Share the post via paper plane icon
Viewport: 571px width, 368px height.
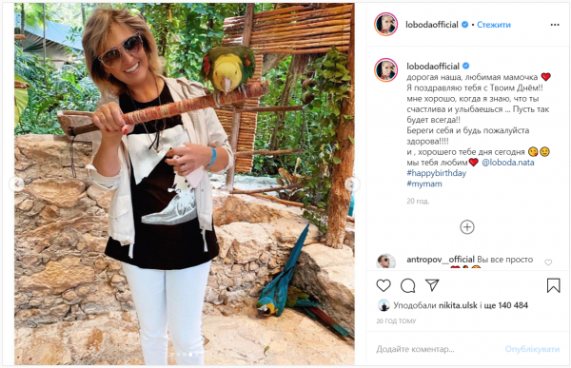432,285
